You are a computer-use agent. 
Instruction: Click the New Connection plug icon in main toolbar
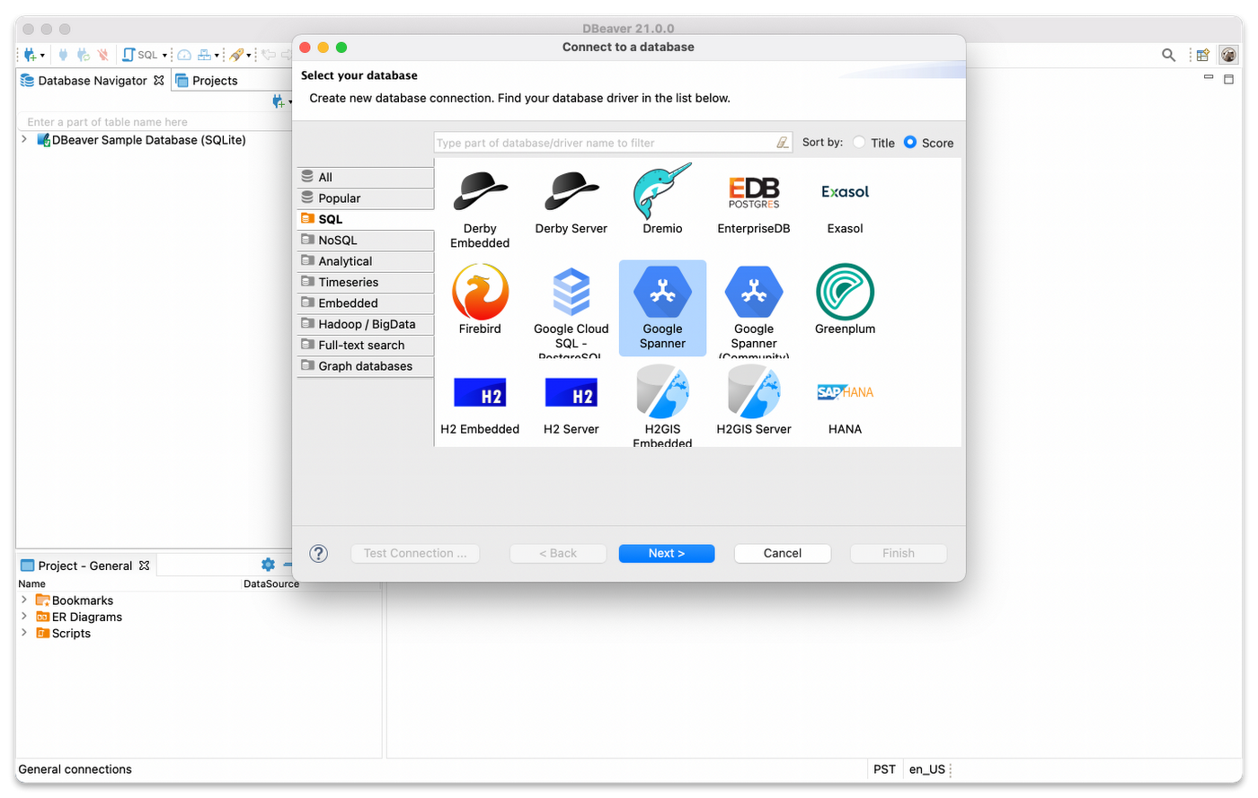[x=30, y=55]
